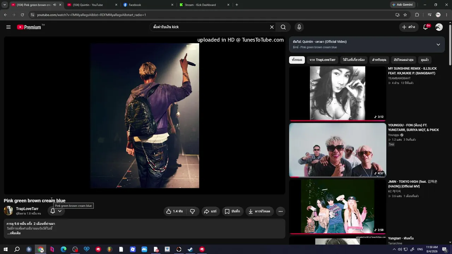Select the ทั้งหมด filter chip
The width and height of the screenshot is (452, 254).
point(297,60)
